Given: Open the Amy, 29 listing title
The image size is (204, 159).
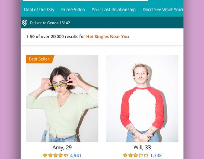Looking at the screenshot, I should [x=62, y=148].
